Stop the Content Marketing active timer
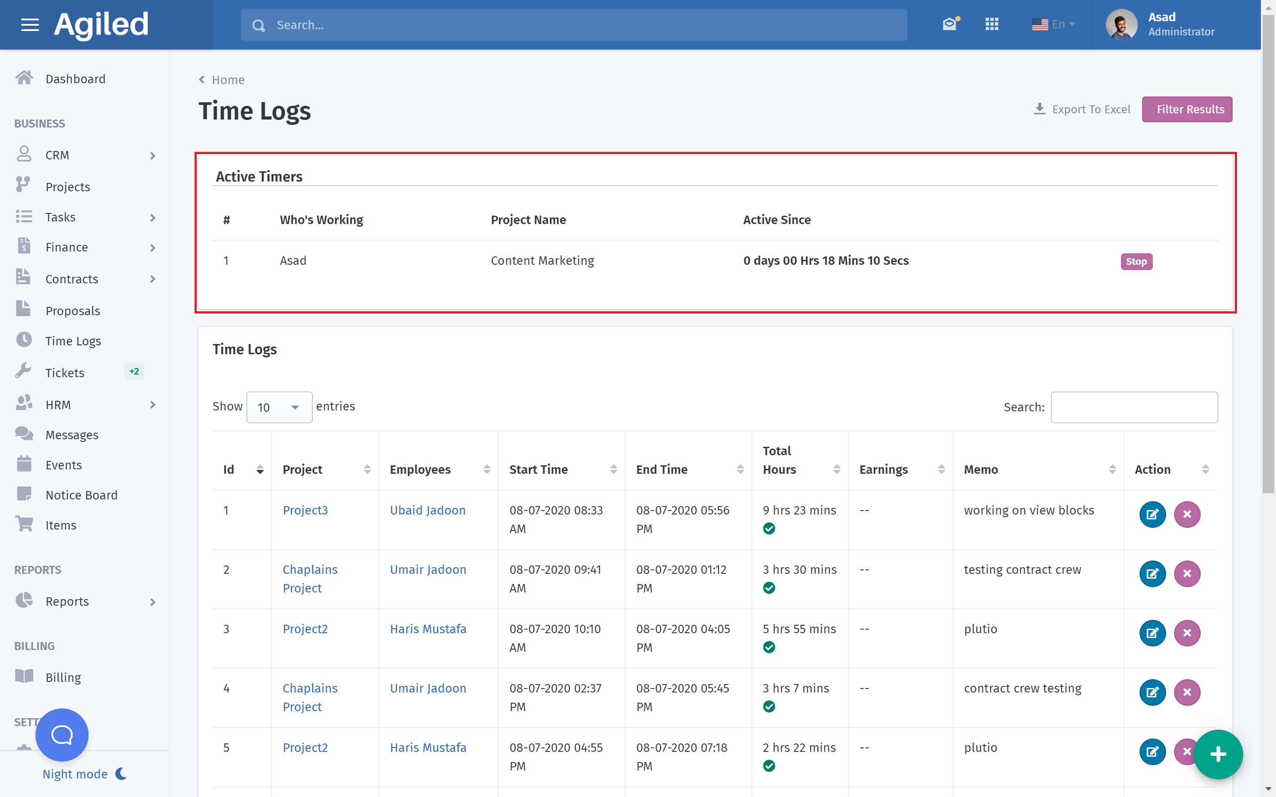The height and width of the screenshot is (797, 1276). click(1136, 261)
